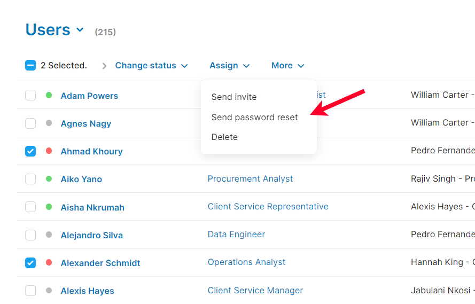Click the Data Engineer job title
The image size is (475, 304).
(236, 235)
